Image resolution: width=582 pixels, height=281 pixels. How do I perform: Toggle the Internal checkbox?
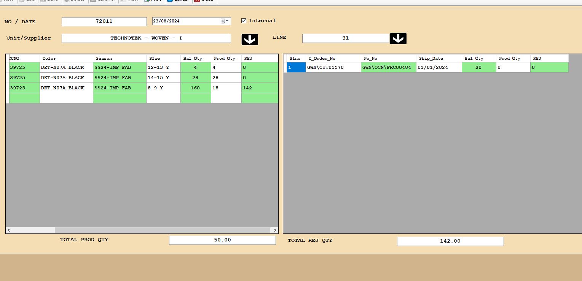coord(244,21)
